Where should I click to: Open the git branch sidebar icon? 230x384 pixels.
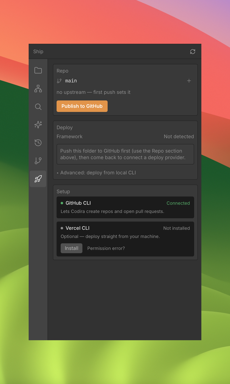[38, 160]
